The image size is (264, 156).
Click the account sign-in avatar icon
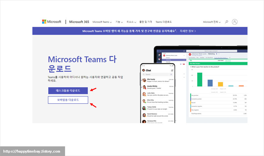pos(234,22)
